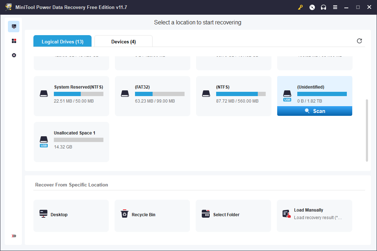Click the Unallocated Space 1 label
The height and width of the screenshot is (251, 377).
75,133
